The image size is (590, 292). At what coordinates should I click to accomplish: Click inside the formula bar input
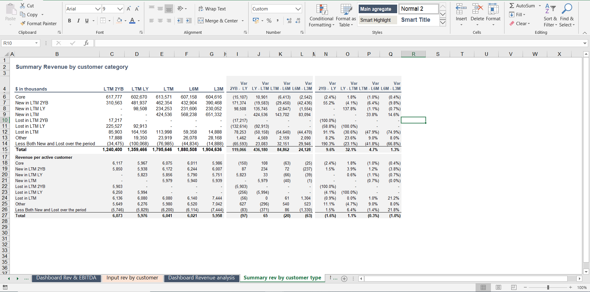click(x=338, y=43)
